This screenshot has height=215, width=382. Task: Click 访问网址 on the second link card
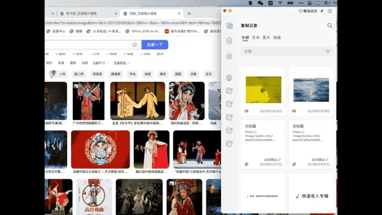point(320,159)
